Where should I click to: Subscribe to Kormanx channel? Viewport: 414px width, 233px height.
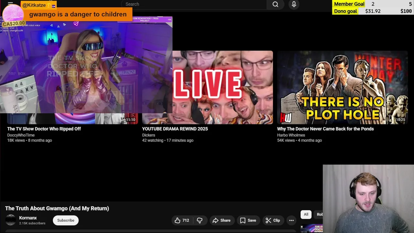click(66, 220)
